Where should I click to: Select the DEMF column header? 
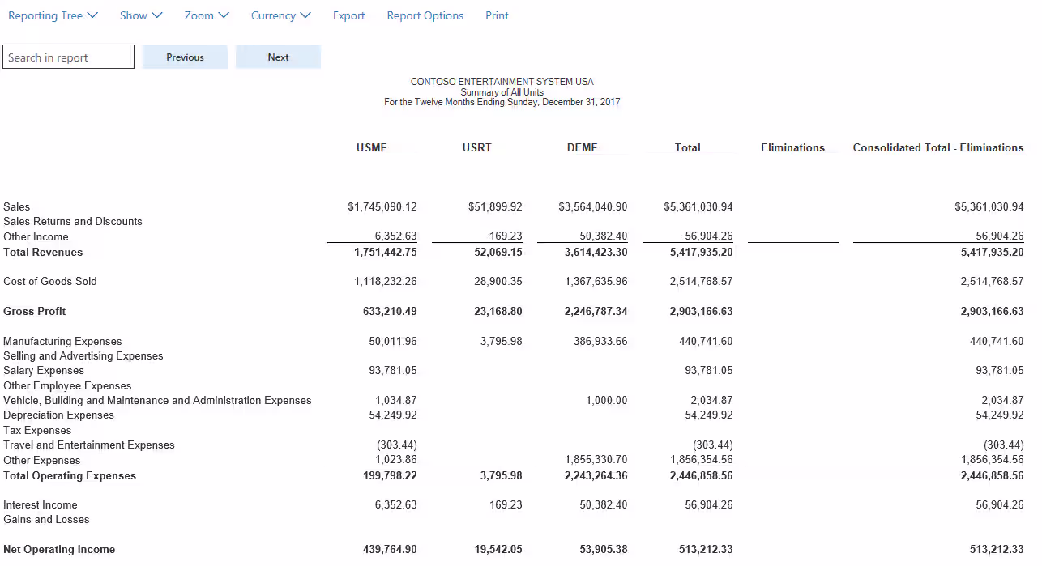click(x=582, y=147)
